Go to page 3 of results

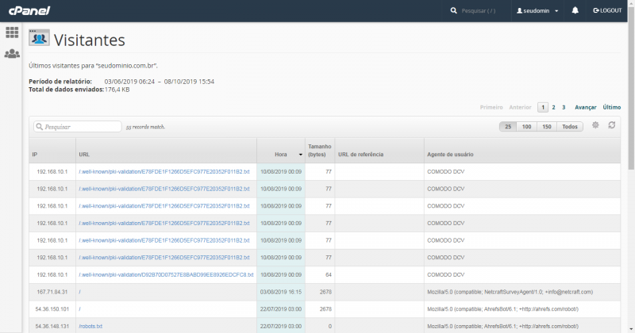(564, 107)
